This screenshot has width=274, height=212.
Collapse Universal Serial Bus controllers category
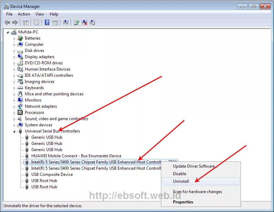pyautogui.click(x=14, y=131)
